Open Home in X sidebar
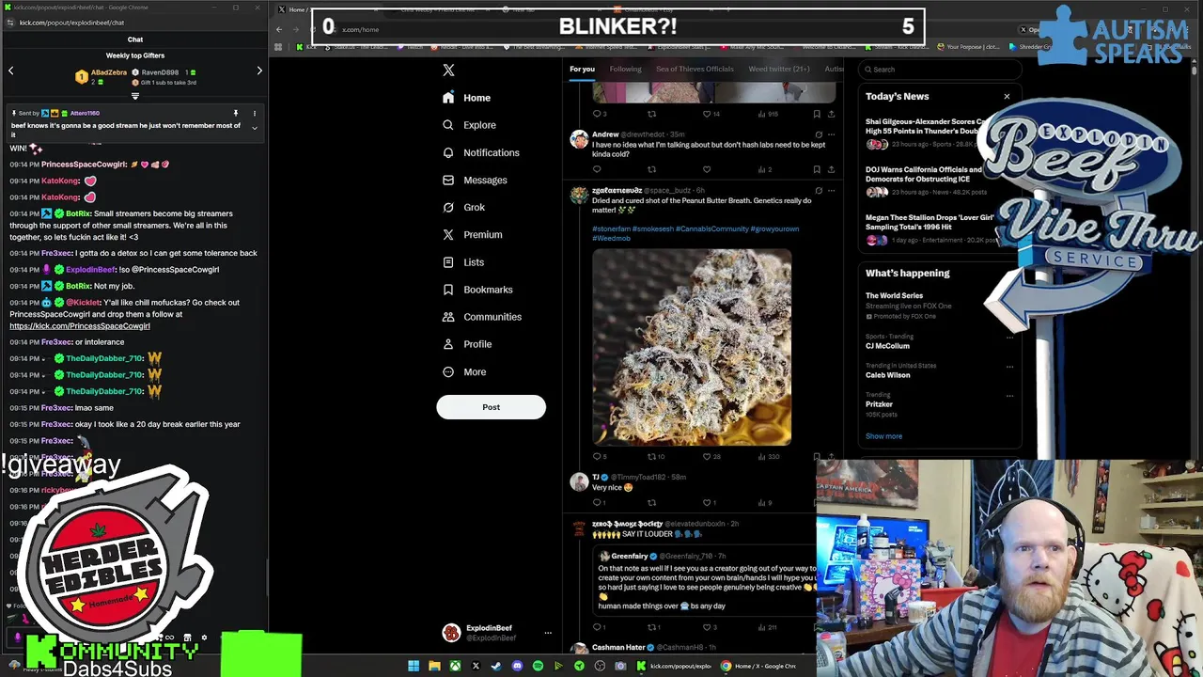 coord(467,98)
